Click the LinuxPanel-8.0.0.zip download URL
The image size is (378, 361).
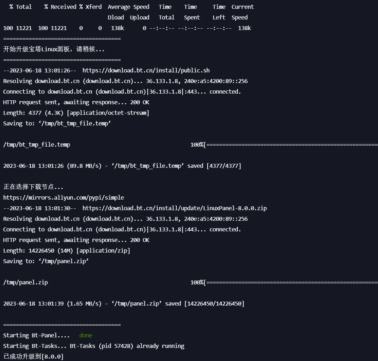tap(175, 208)
